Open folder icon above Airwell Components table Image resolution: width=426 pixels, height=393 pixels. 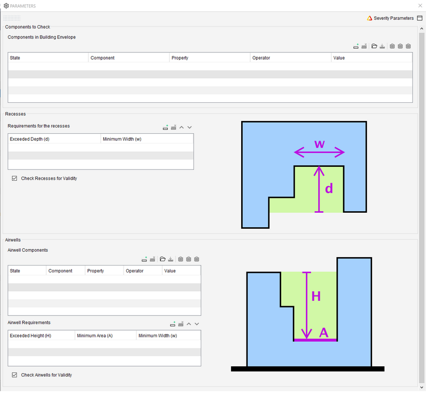(x=162, y=259)
